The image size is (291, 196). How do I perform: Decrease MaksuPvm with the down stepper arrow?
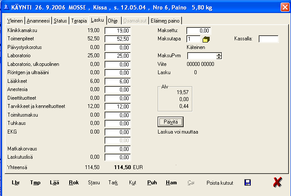click(219, 57)
